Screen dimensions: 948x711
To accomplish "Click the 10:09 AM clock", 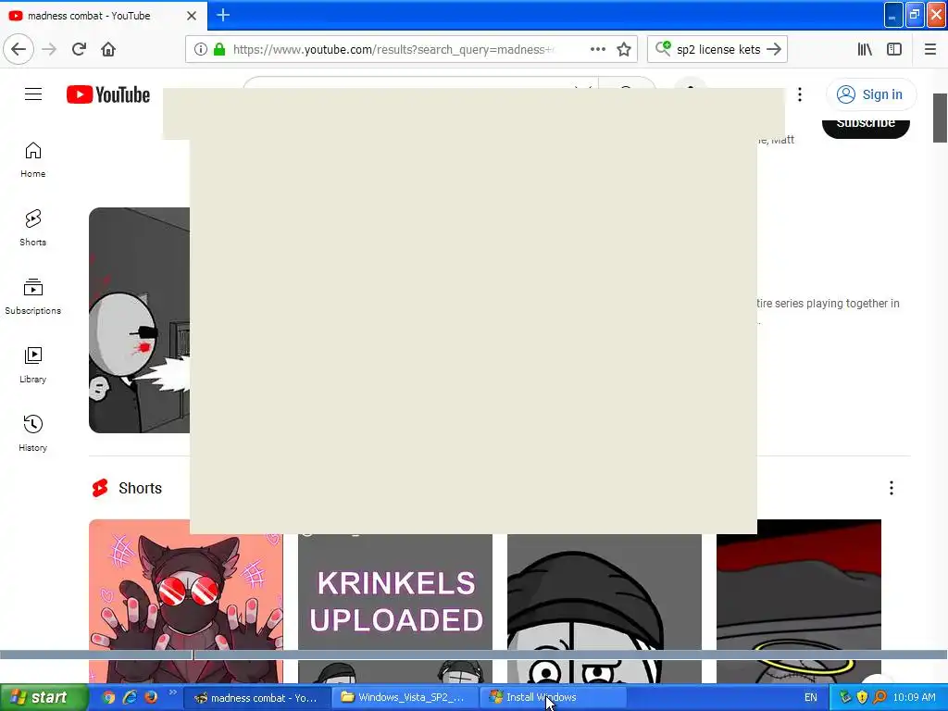I will point(914,698).
